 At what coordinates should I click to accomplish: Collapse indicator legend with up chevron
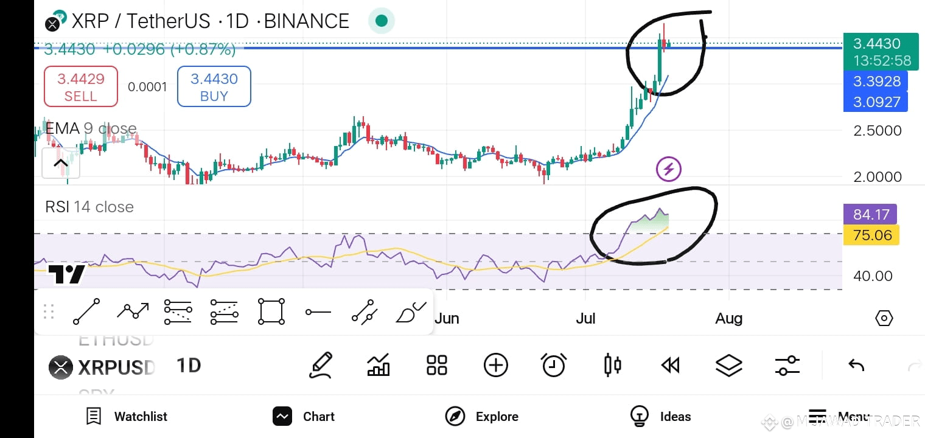click(61, 163)
